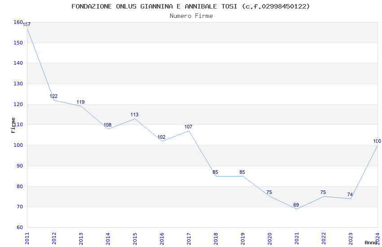The height and width of the screenshot is (247, 382).
Task: Click the y-axis value 90
Action: point(20,166)
